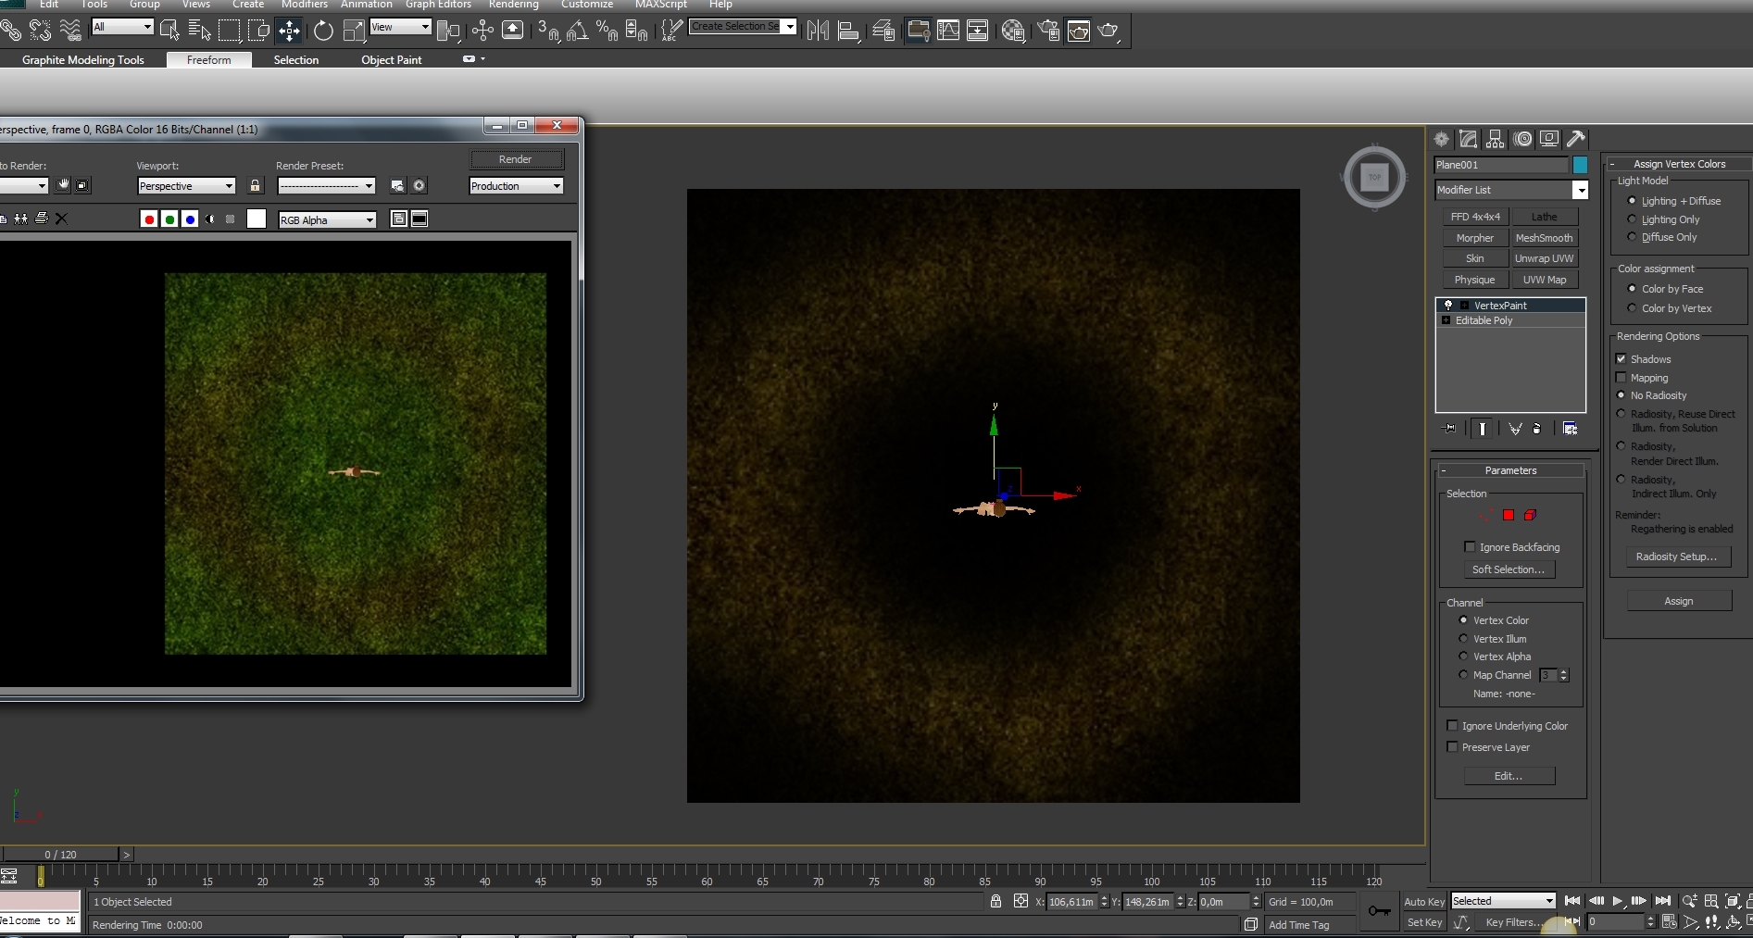Toggle the VertexPaint modifier lightbulb
This screenshot has width=1753, height=938.
tap(1448, 305)
